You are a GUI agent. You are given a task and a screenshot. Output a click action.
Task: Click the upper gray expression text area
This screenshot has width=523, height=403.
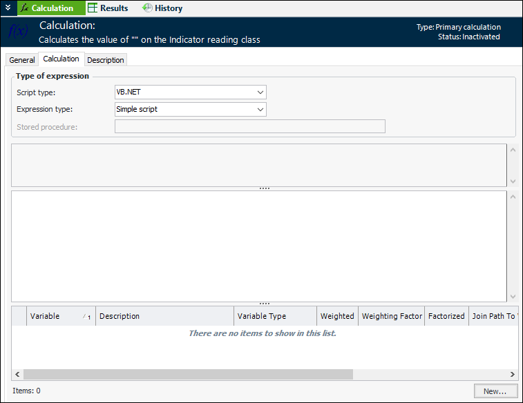click(259, 165)
